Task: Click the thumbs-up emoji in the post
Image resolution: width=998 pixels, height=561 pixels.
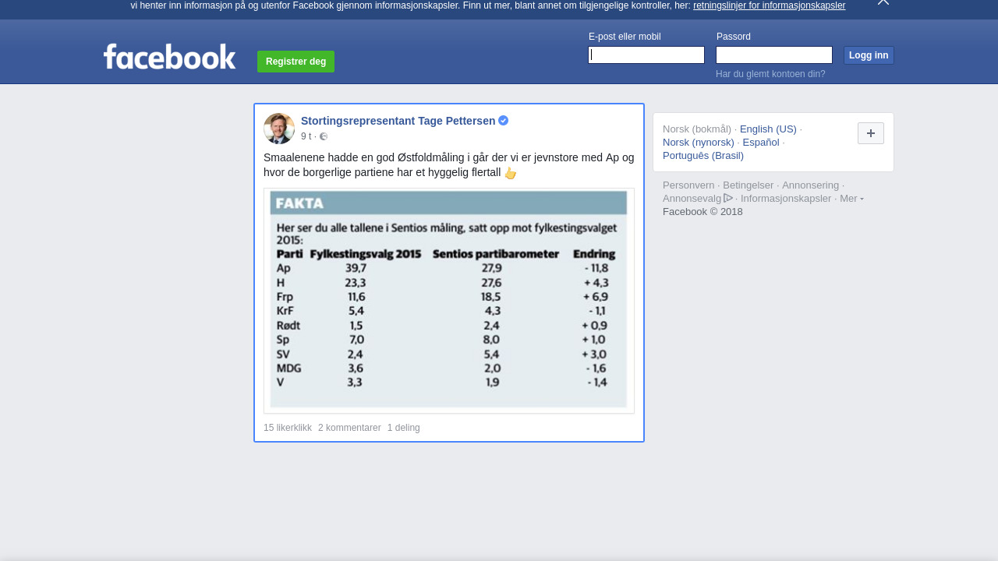Action: pyautogui.click(x=511, y=173)
